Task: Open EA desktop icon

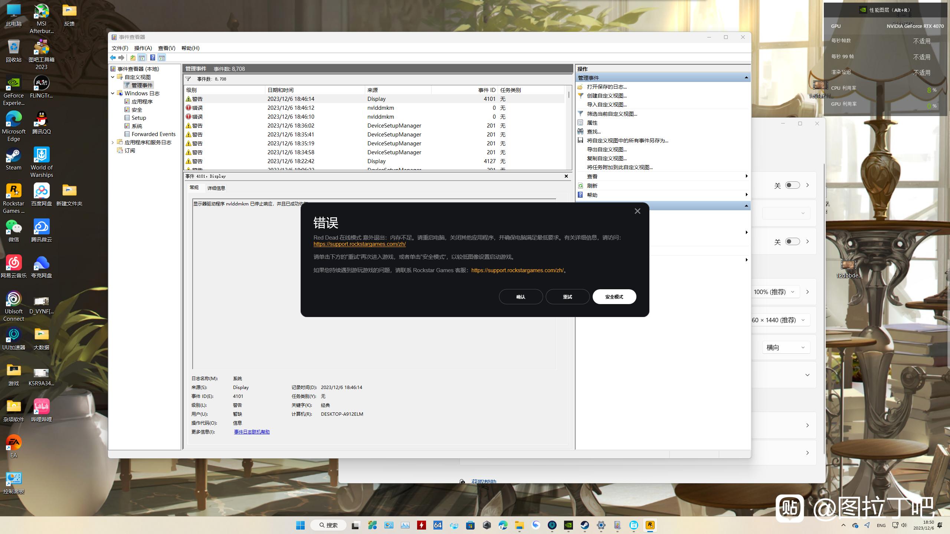Action: point(14,447)
